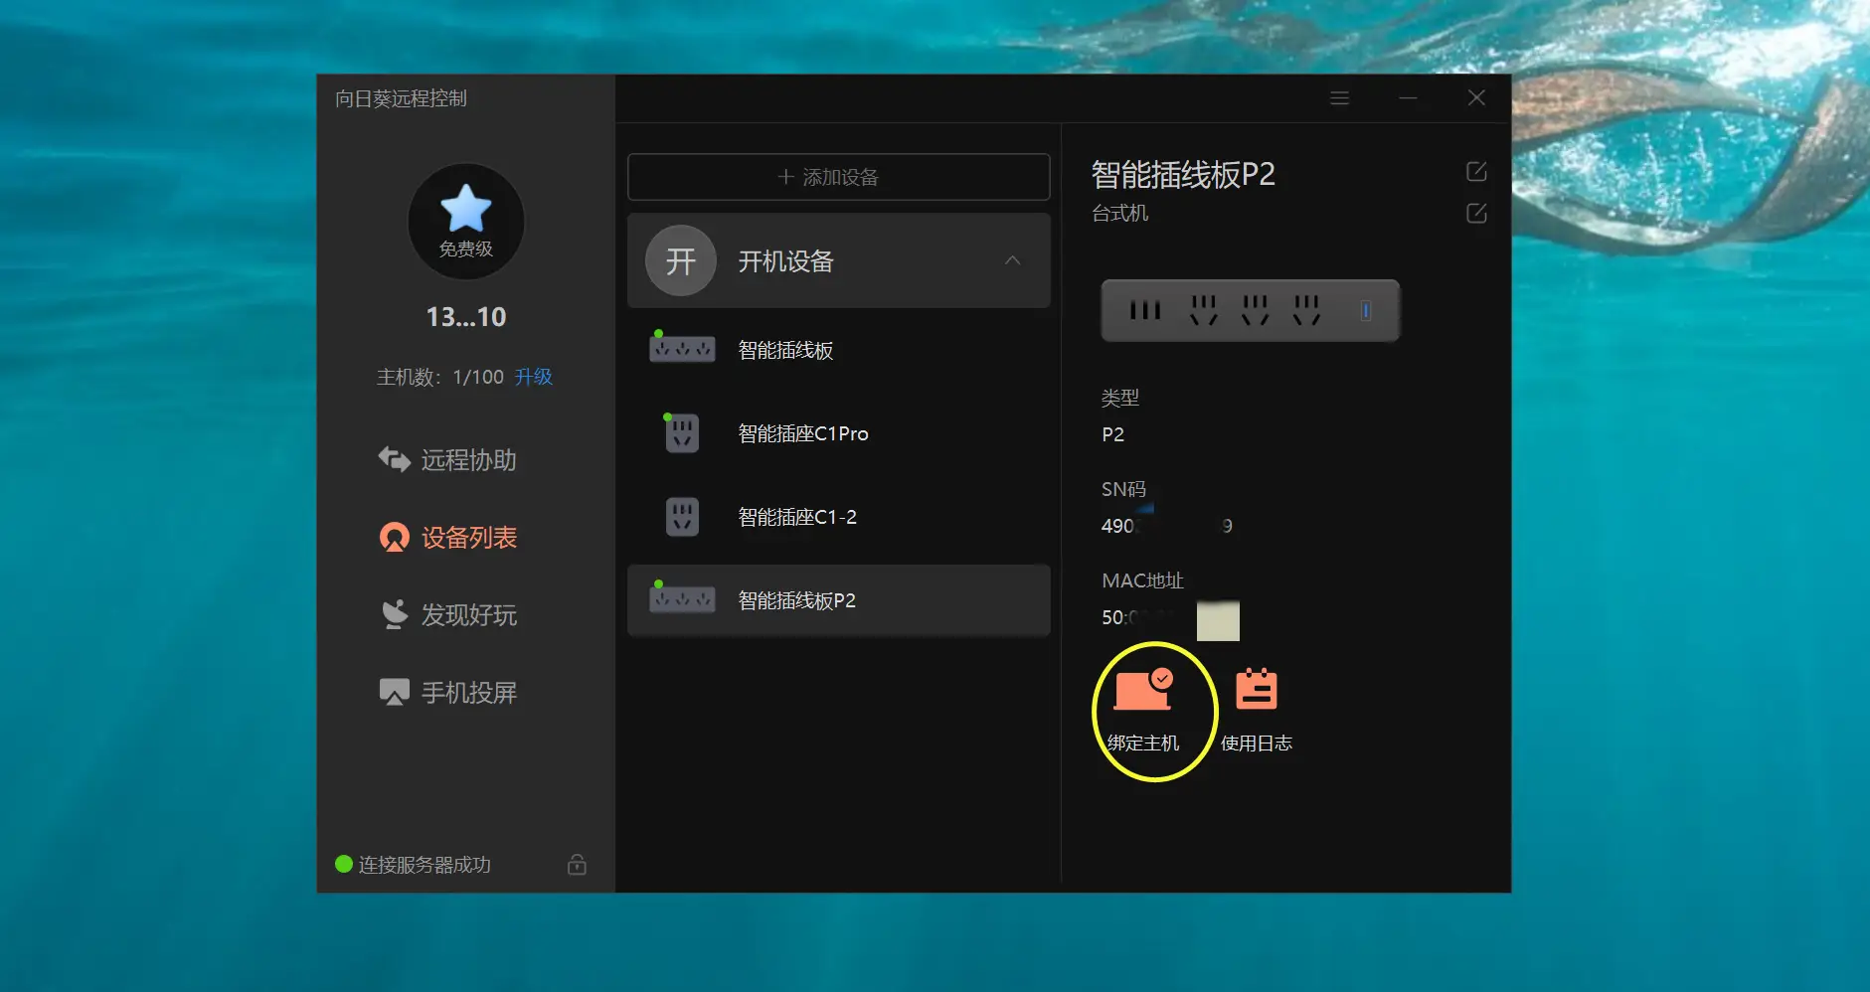The width and height of the screenshot is (1870, 992).
Task: Go to 手机投屏 in sidebar
Action: click(x=448, y=693)
